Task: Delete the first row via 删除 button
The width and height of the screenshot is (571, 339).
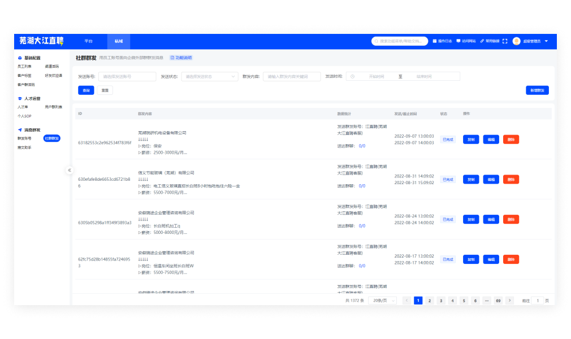Action: (511, 140)
